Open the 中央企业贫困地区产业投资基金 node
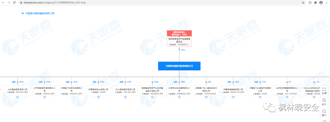Image resolution: width=330 pixels, height=122 pixels. point(311,91)
